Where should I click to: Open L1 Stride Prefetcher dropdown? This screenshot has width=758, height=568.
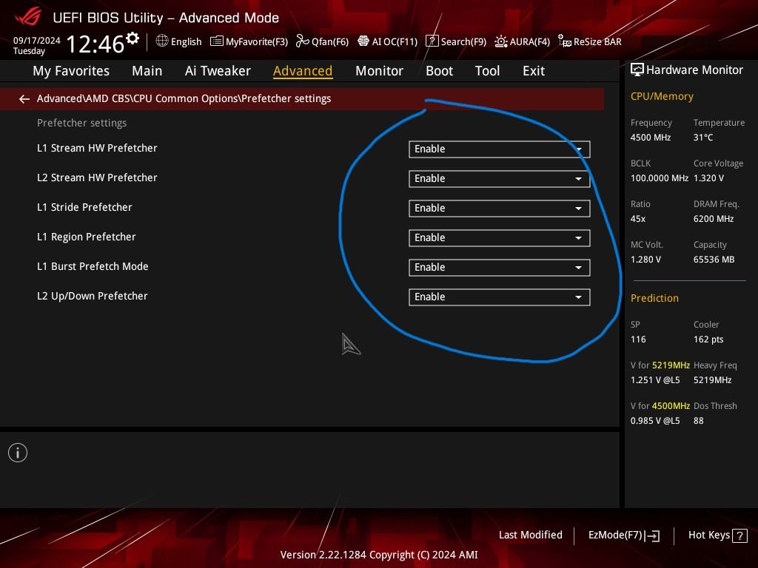tap(500, 208)
